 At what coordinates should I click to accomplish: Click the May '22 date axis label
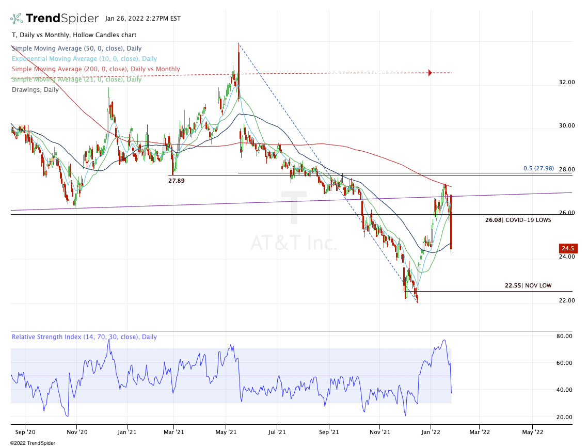pos(532,432)
